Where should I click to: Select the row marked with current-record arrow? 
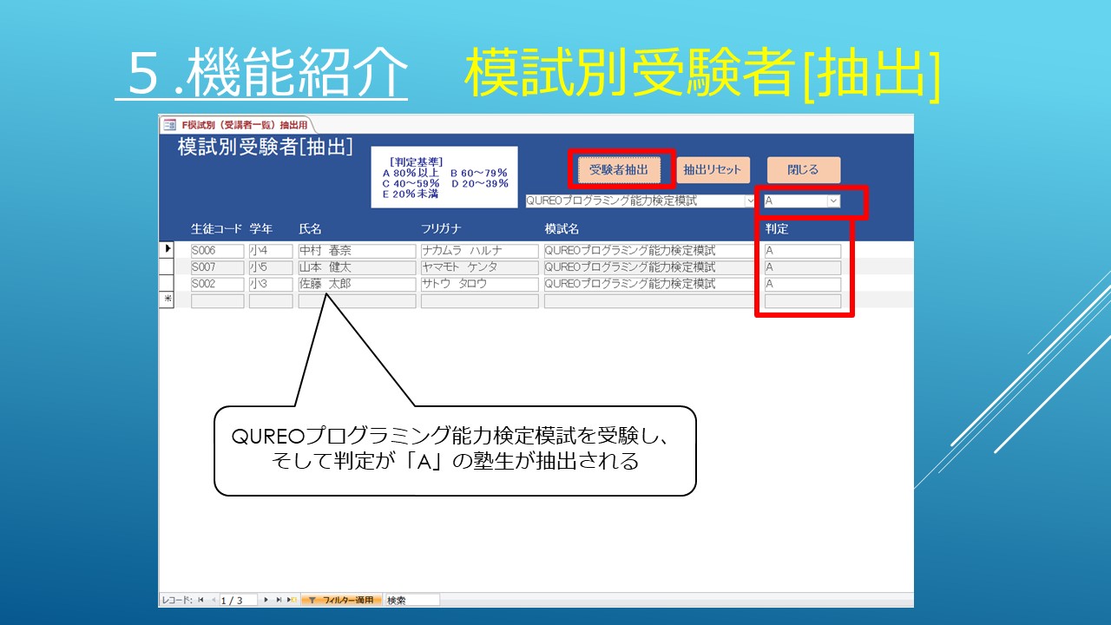(x=168, y=250)
